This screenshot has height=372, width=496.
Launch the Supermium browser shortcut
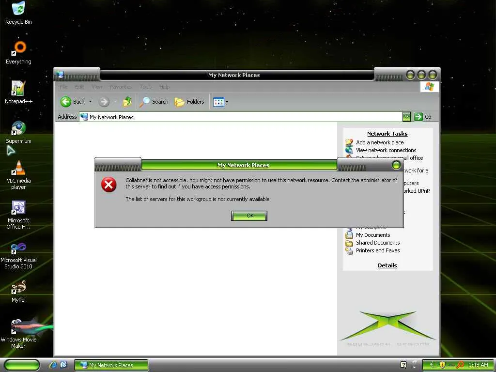[x=18, y=132]
